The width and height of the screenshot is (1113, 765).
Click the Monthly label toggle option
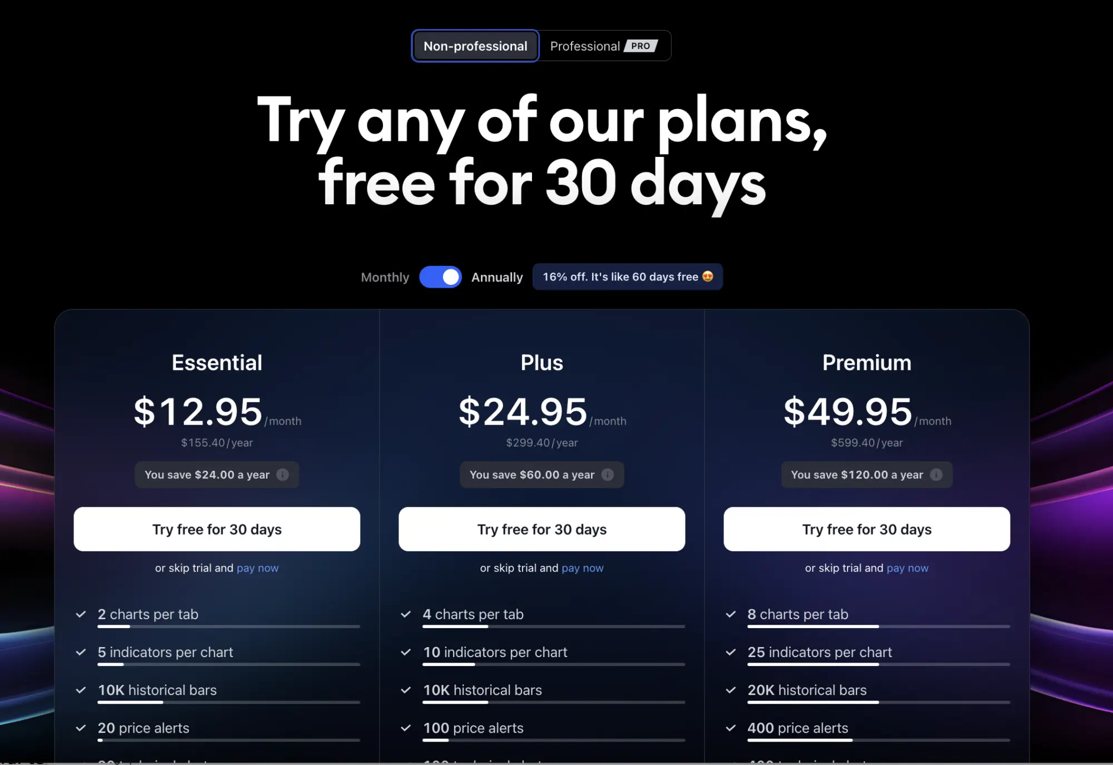pos(384,277)
